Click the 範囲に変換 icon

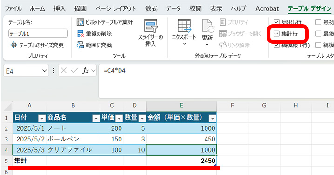(80, 45)
